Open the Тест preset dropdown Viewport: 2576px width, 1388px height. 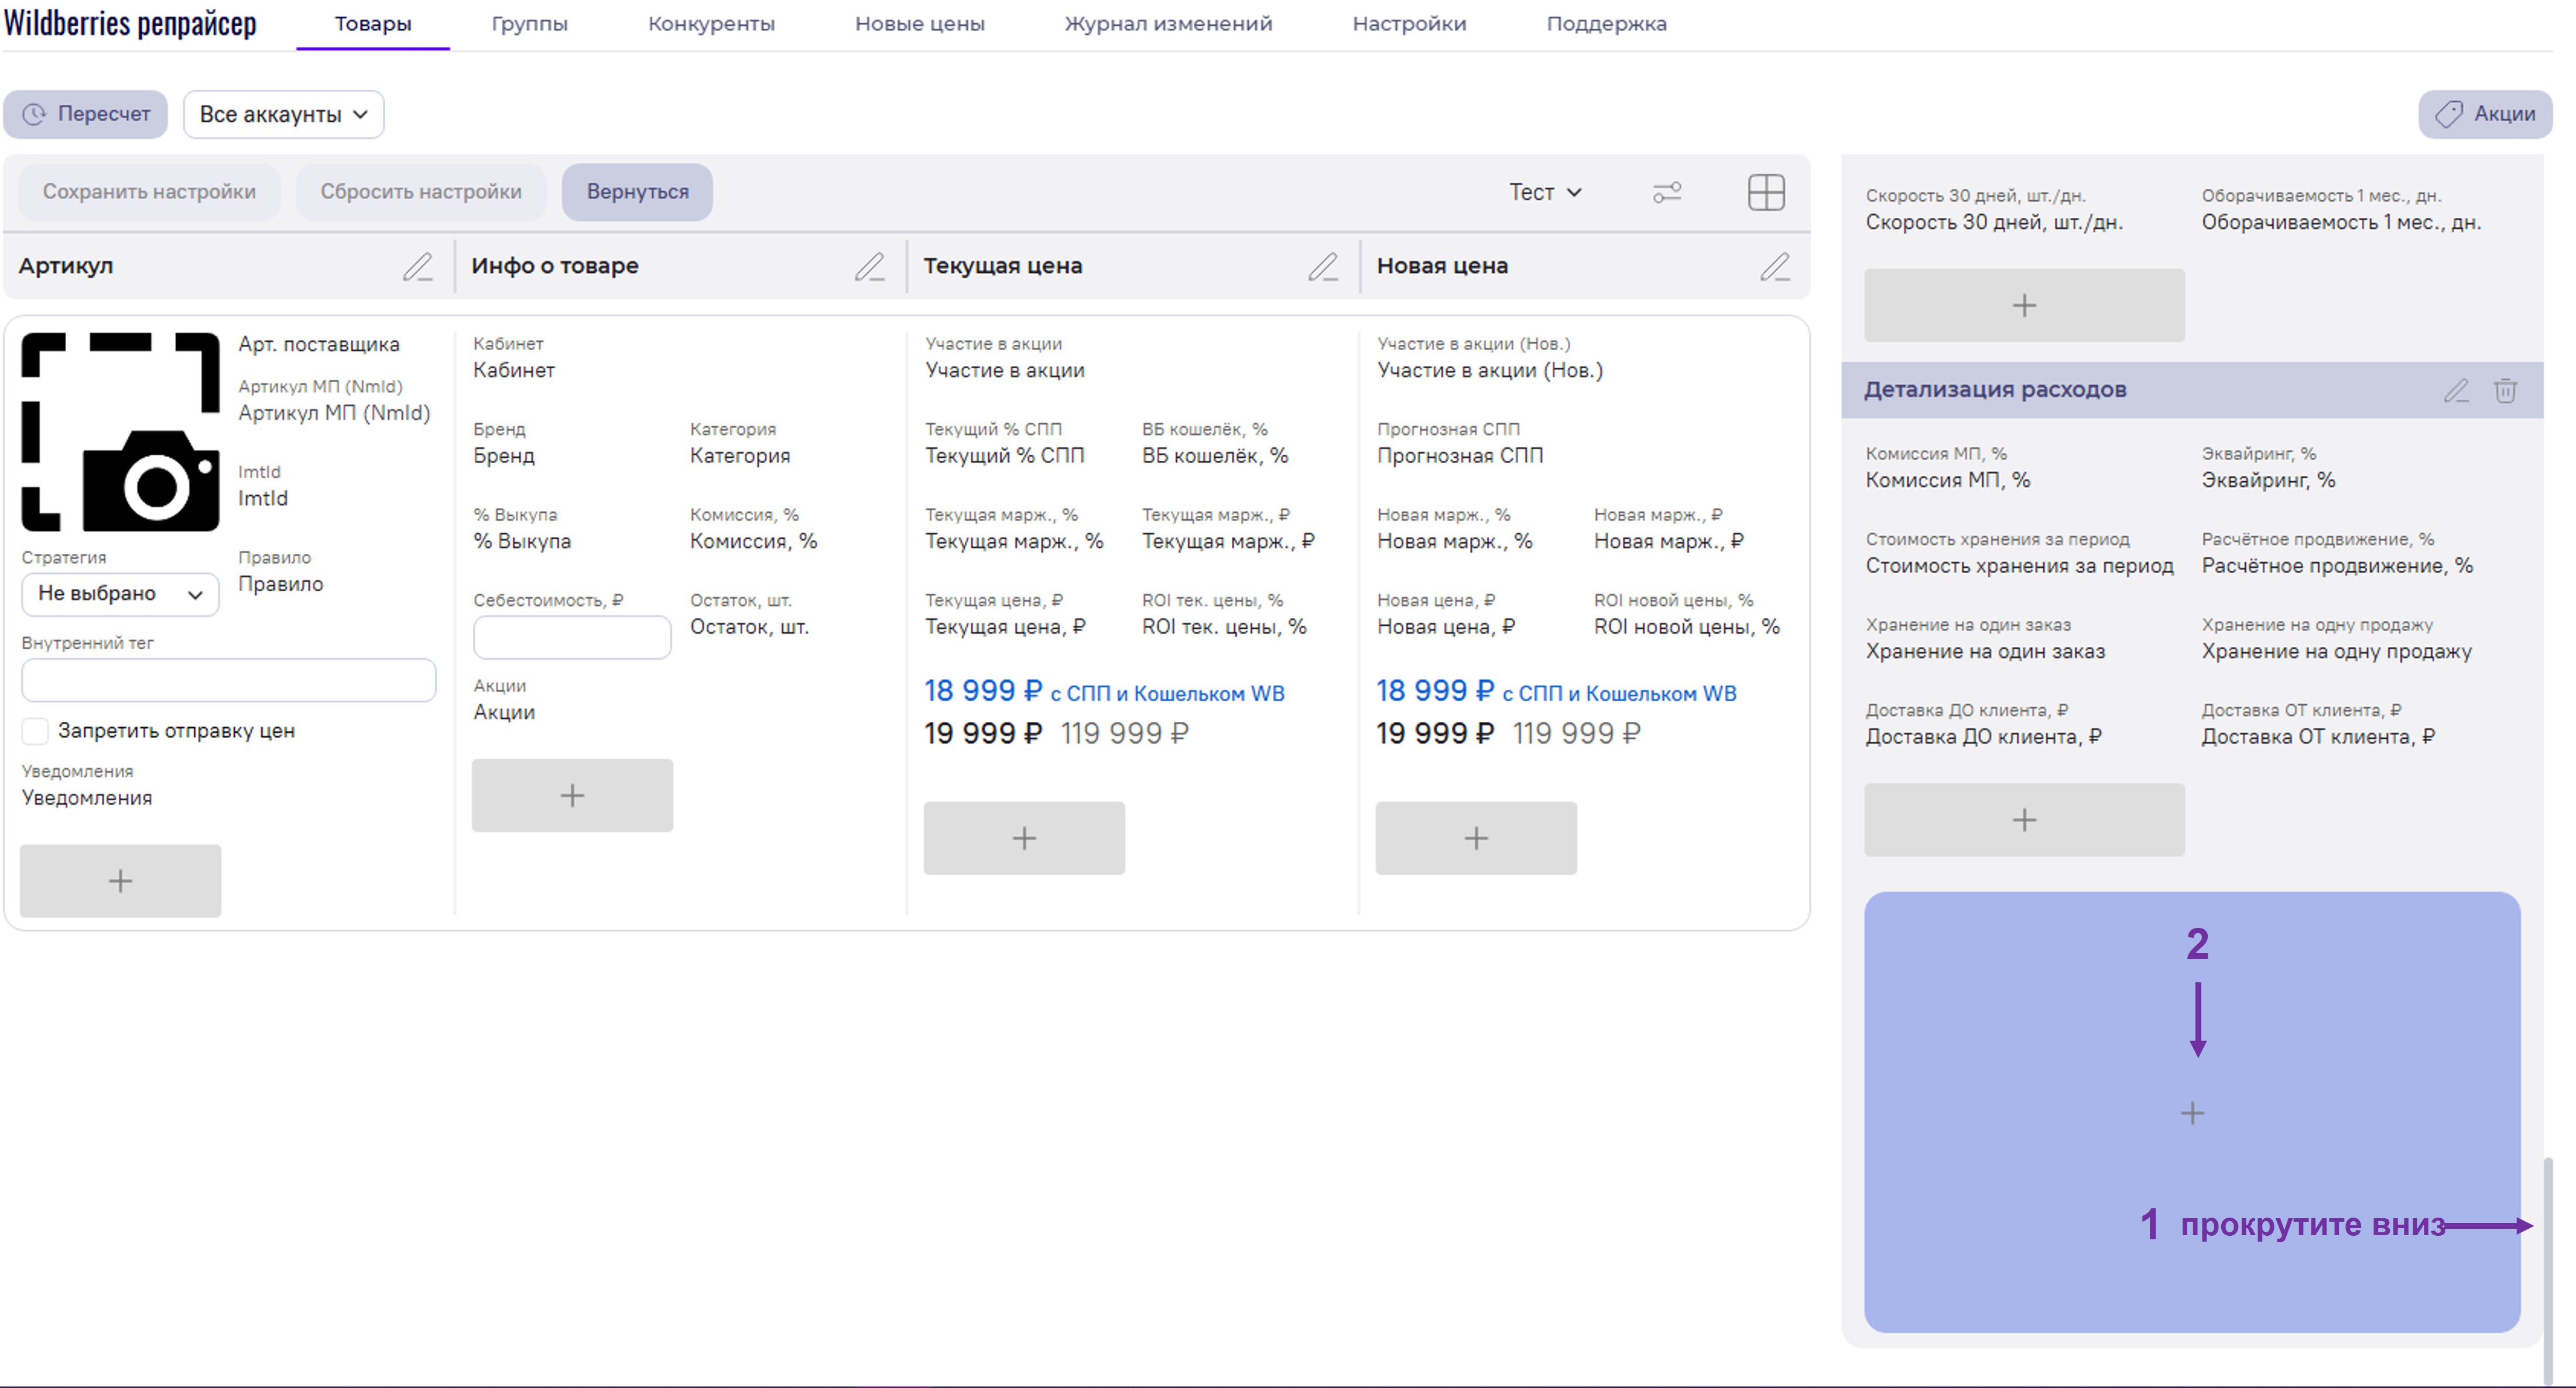tap(1545, 192)
